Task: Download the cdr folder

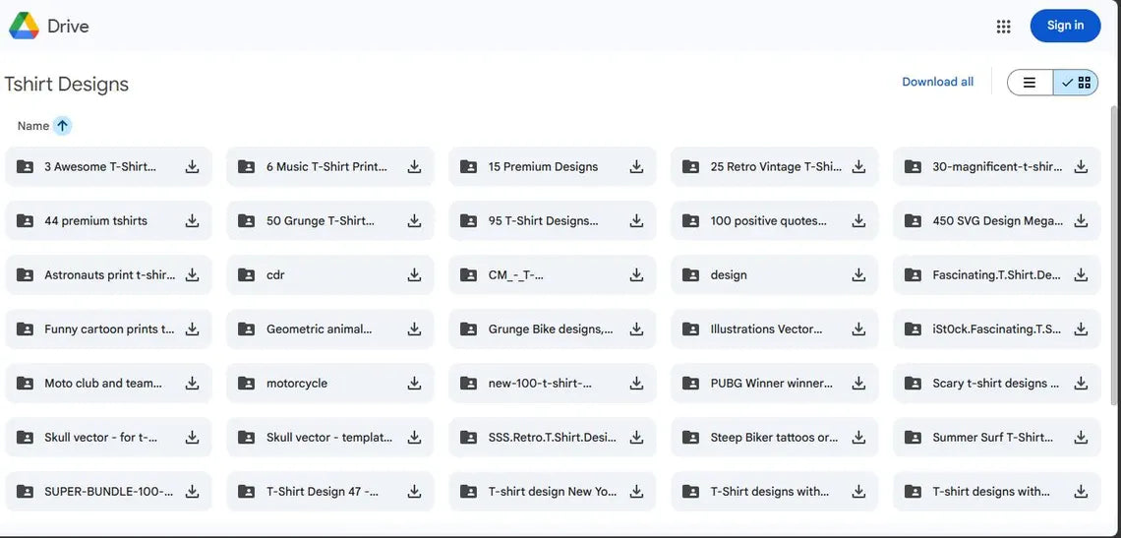Action: click(414, 274)
